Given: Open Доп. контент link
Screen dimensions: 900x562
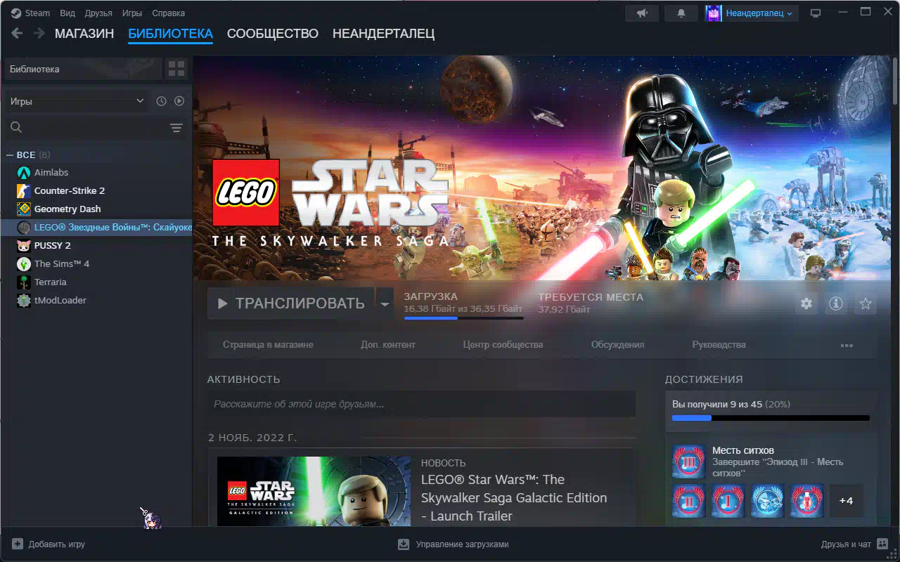Looking at the screenshot, I should [388, 345].
